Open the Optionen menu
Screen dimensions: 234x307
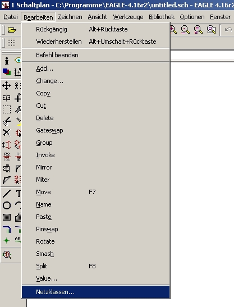point(192,17)
